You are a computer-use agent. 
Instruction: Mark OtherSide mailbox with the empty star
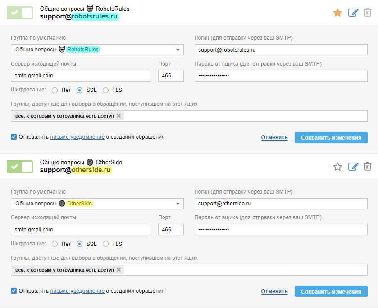[337, 167]
